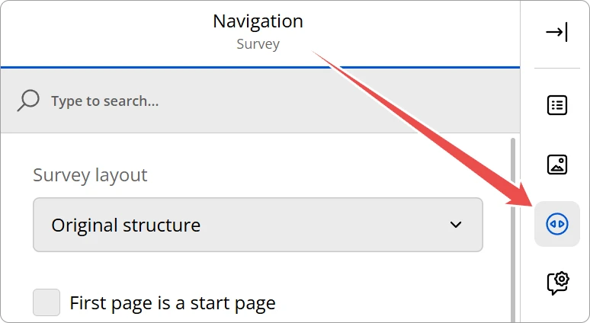590x323 pixels.
Task: Collapse the side panel with the arrow icon
Action: (x=557, y=33)
